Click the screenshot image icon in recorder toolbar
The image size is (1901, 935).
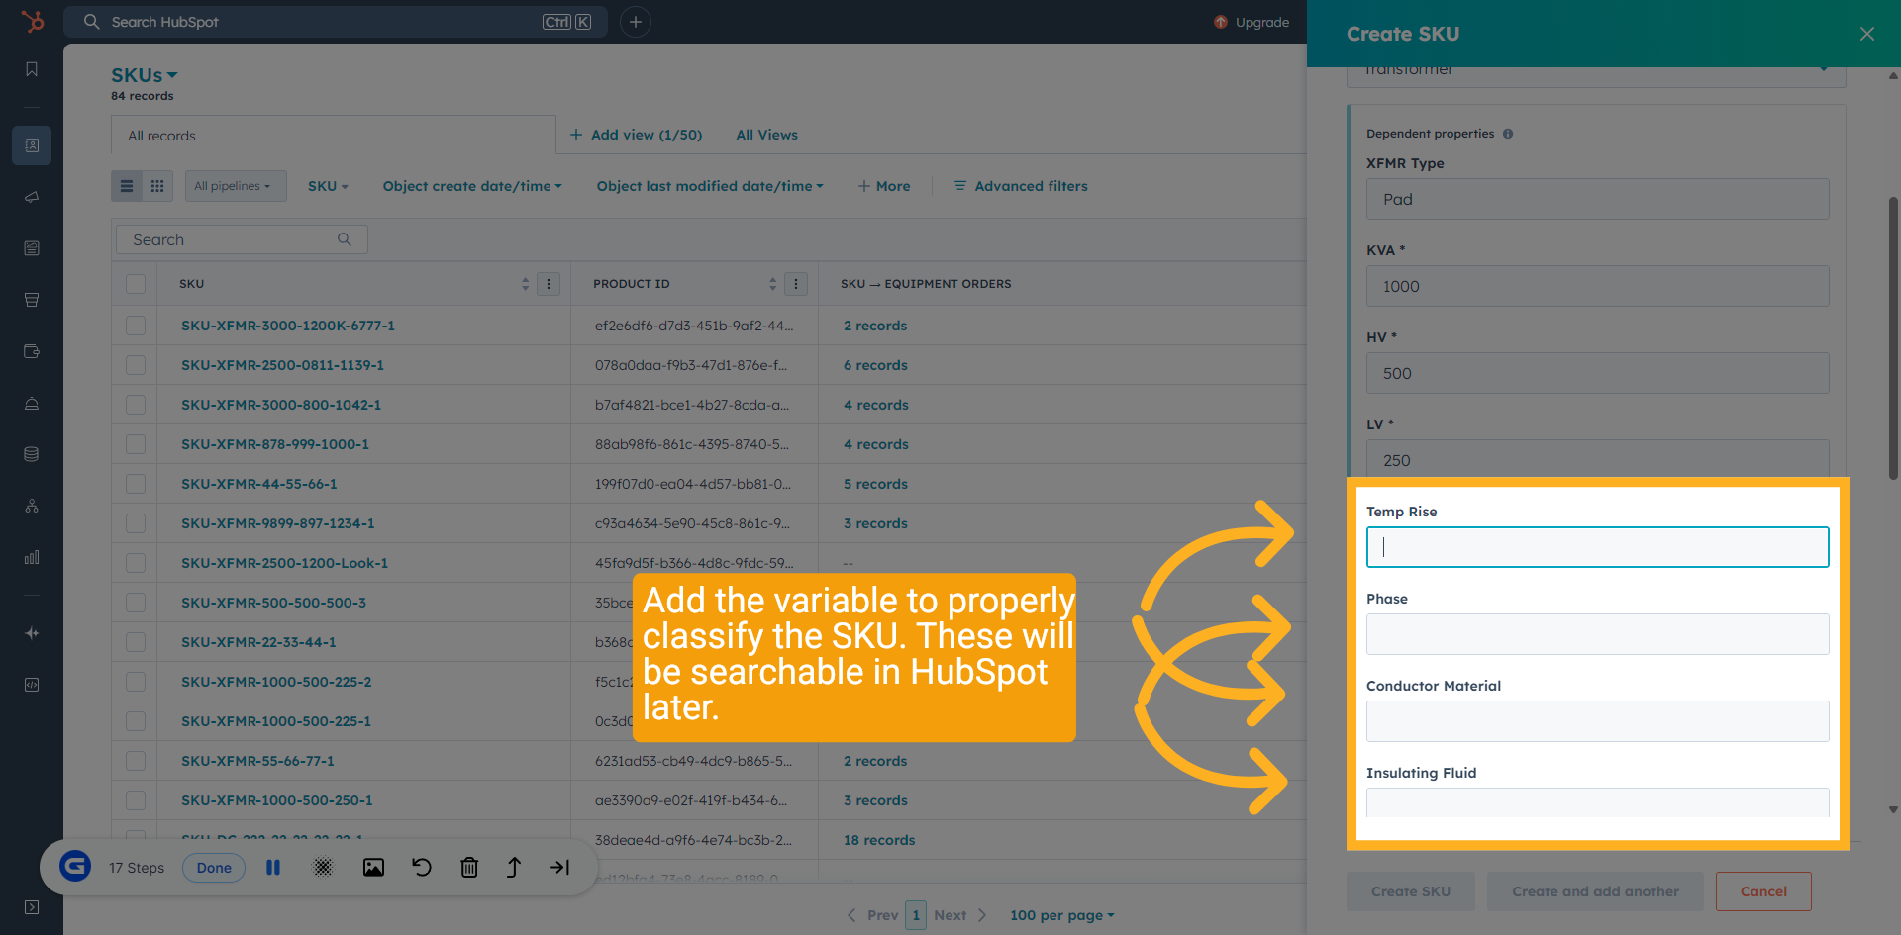click(373, 868)
